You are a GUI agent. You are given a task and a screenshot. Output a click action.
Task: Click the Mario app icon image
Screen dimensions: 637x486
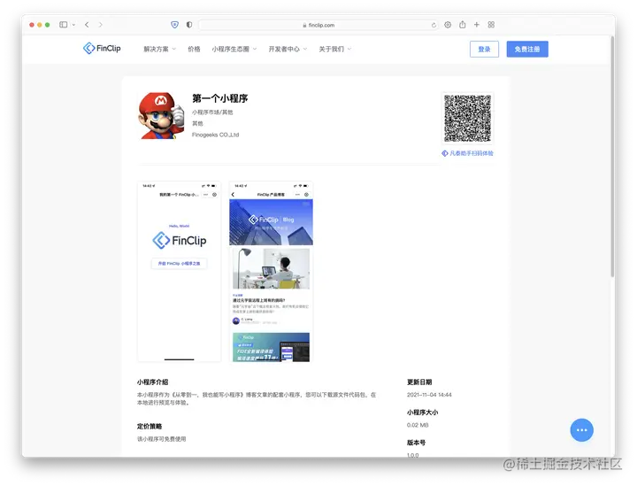point(161,116)
